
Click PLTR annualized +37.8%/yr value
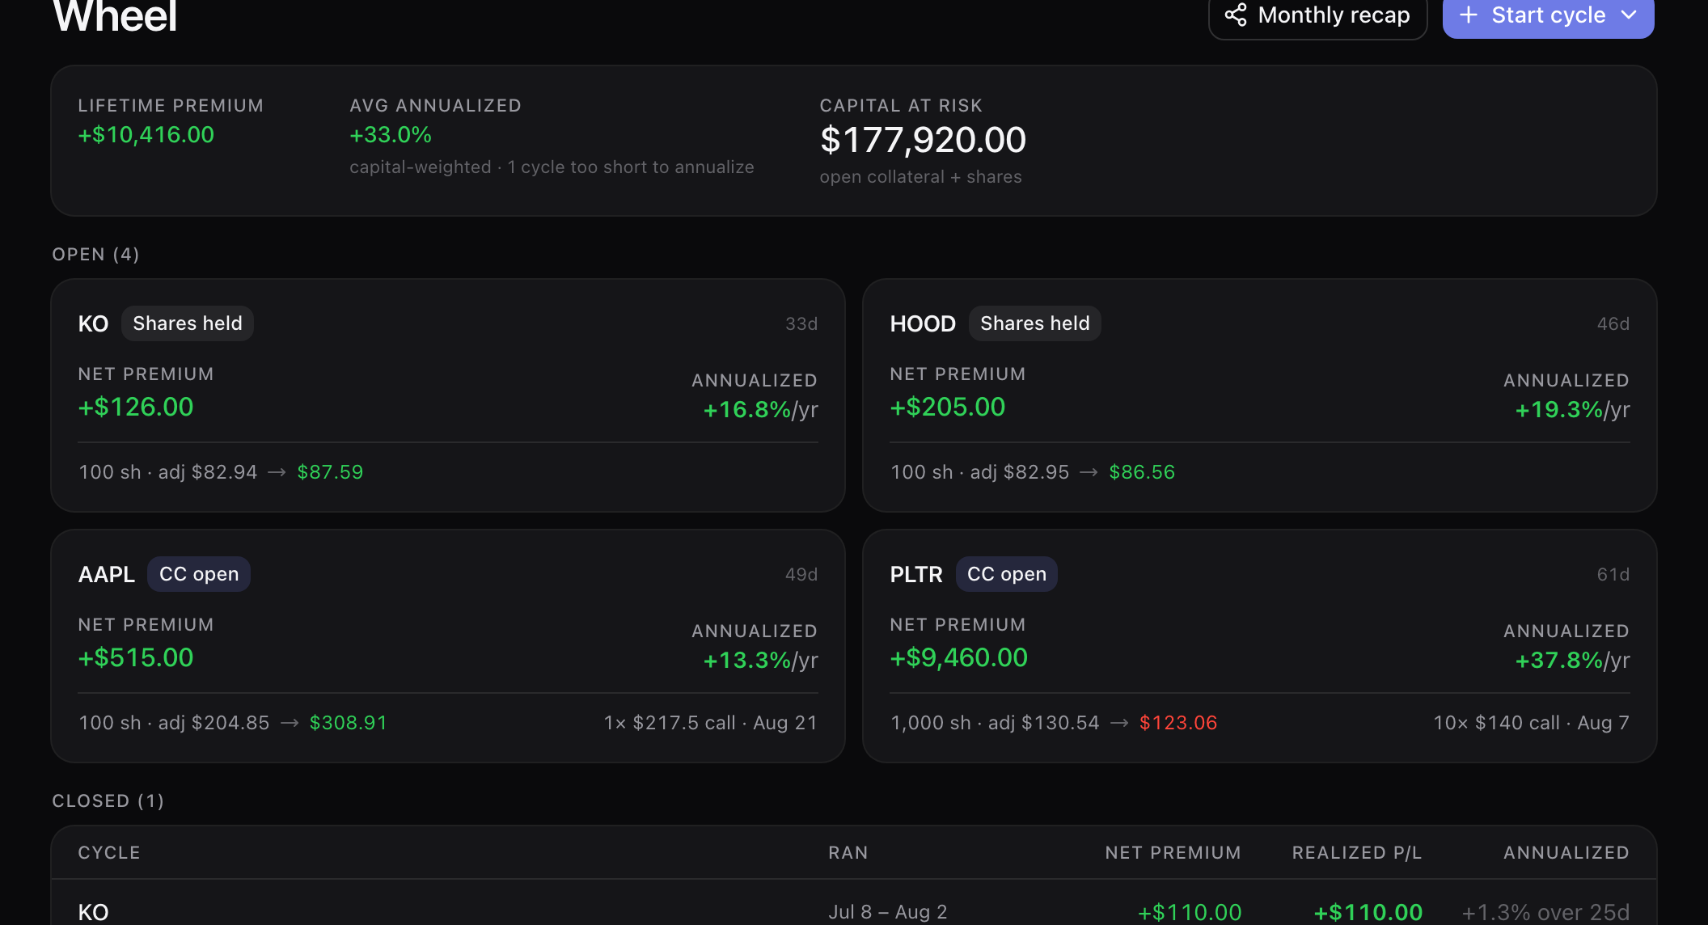click(x=1572, y=661)
